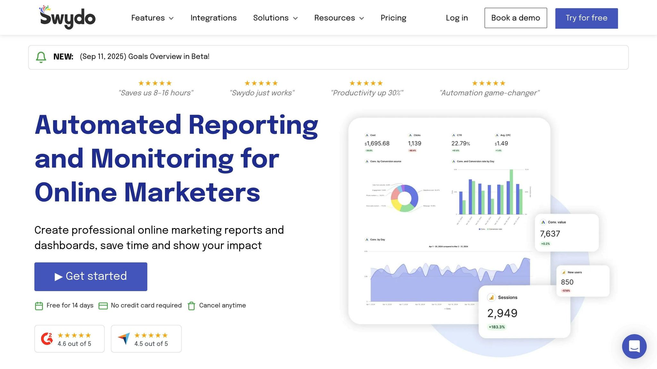Click the Capterra arrow logo badge
Screen dimensions: 657x369
(124, 339)
